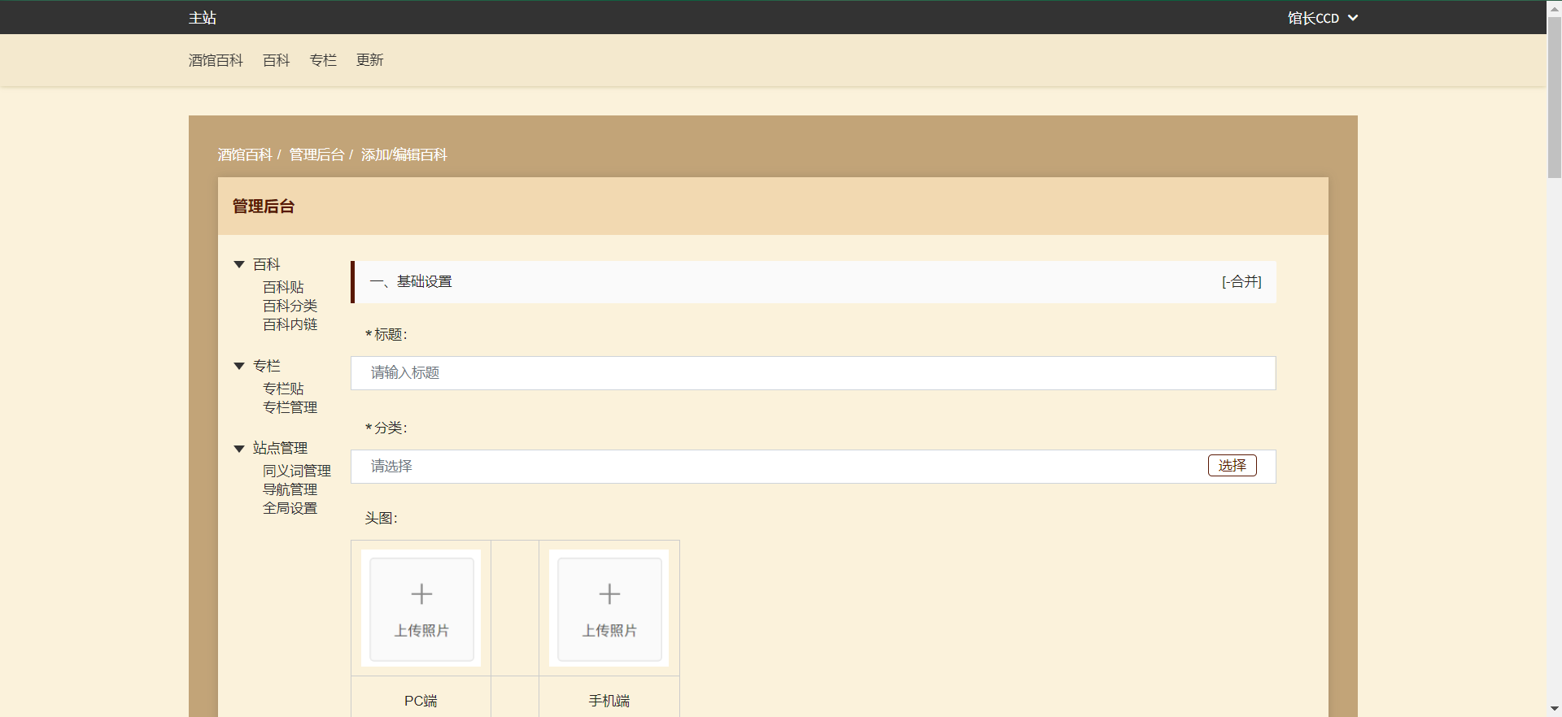Open the 专栏 navigation menu item
The image size is (1562, 717).
(323, 60)
